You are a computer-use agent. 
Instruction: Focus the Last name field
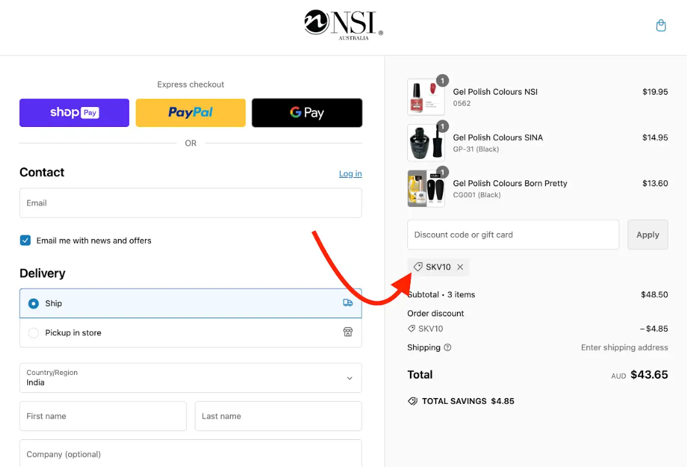click(x=278, y=416)
